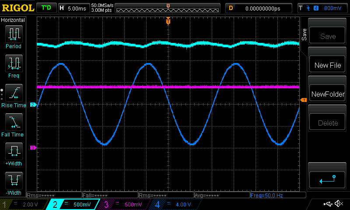Choose the Fall Time measurement
Screen dimensions: 350x210
14,124
